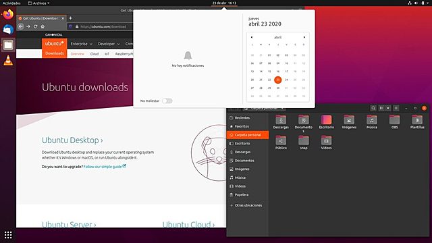Open the Imágenes folder icon
The image size is (432, 243).
(x=349, y=122)
